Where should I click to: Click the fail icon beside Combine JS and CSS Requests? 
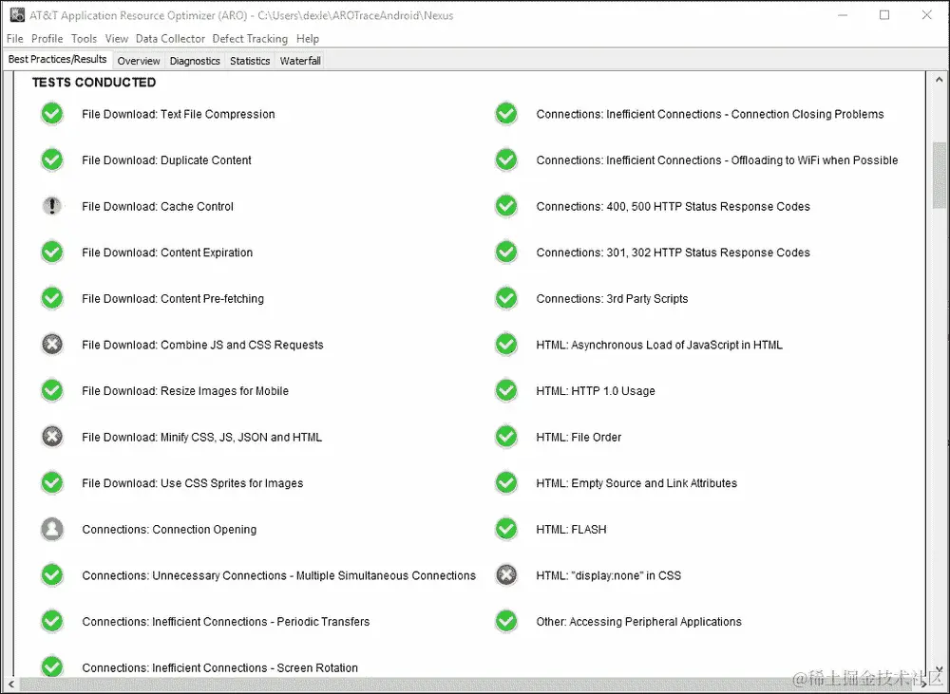52,345
